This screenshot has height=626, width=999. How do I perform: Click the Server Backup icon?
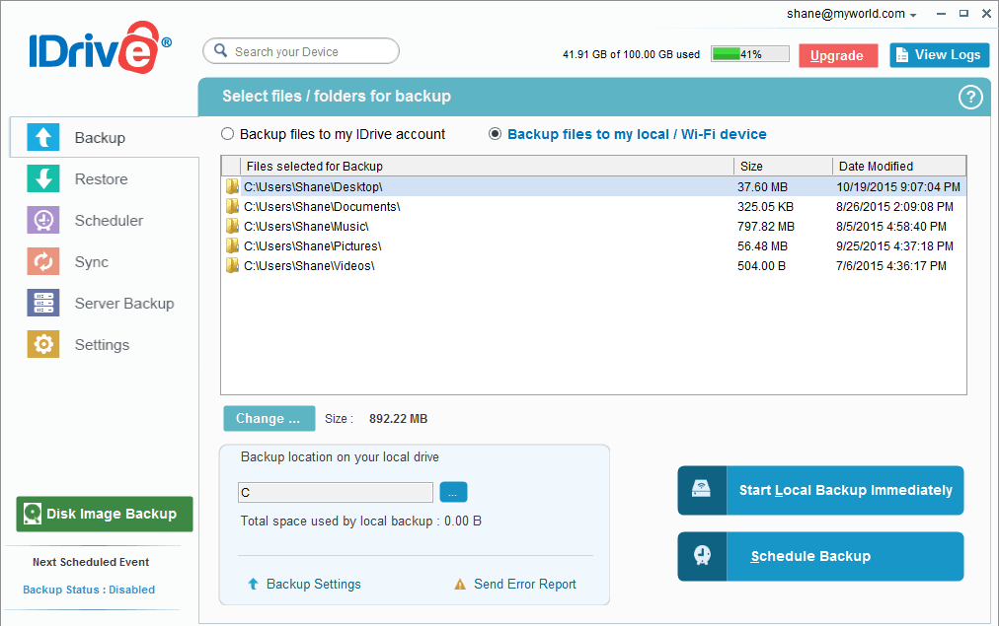43,304
